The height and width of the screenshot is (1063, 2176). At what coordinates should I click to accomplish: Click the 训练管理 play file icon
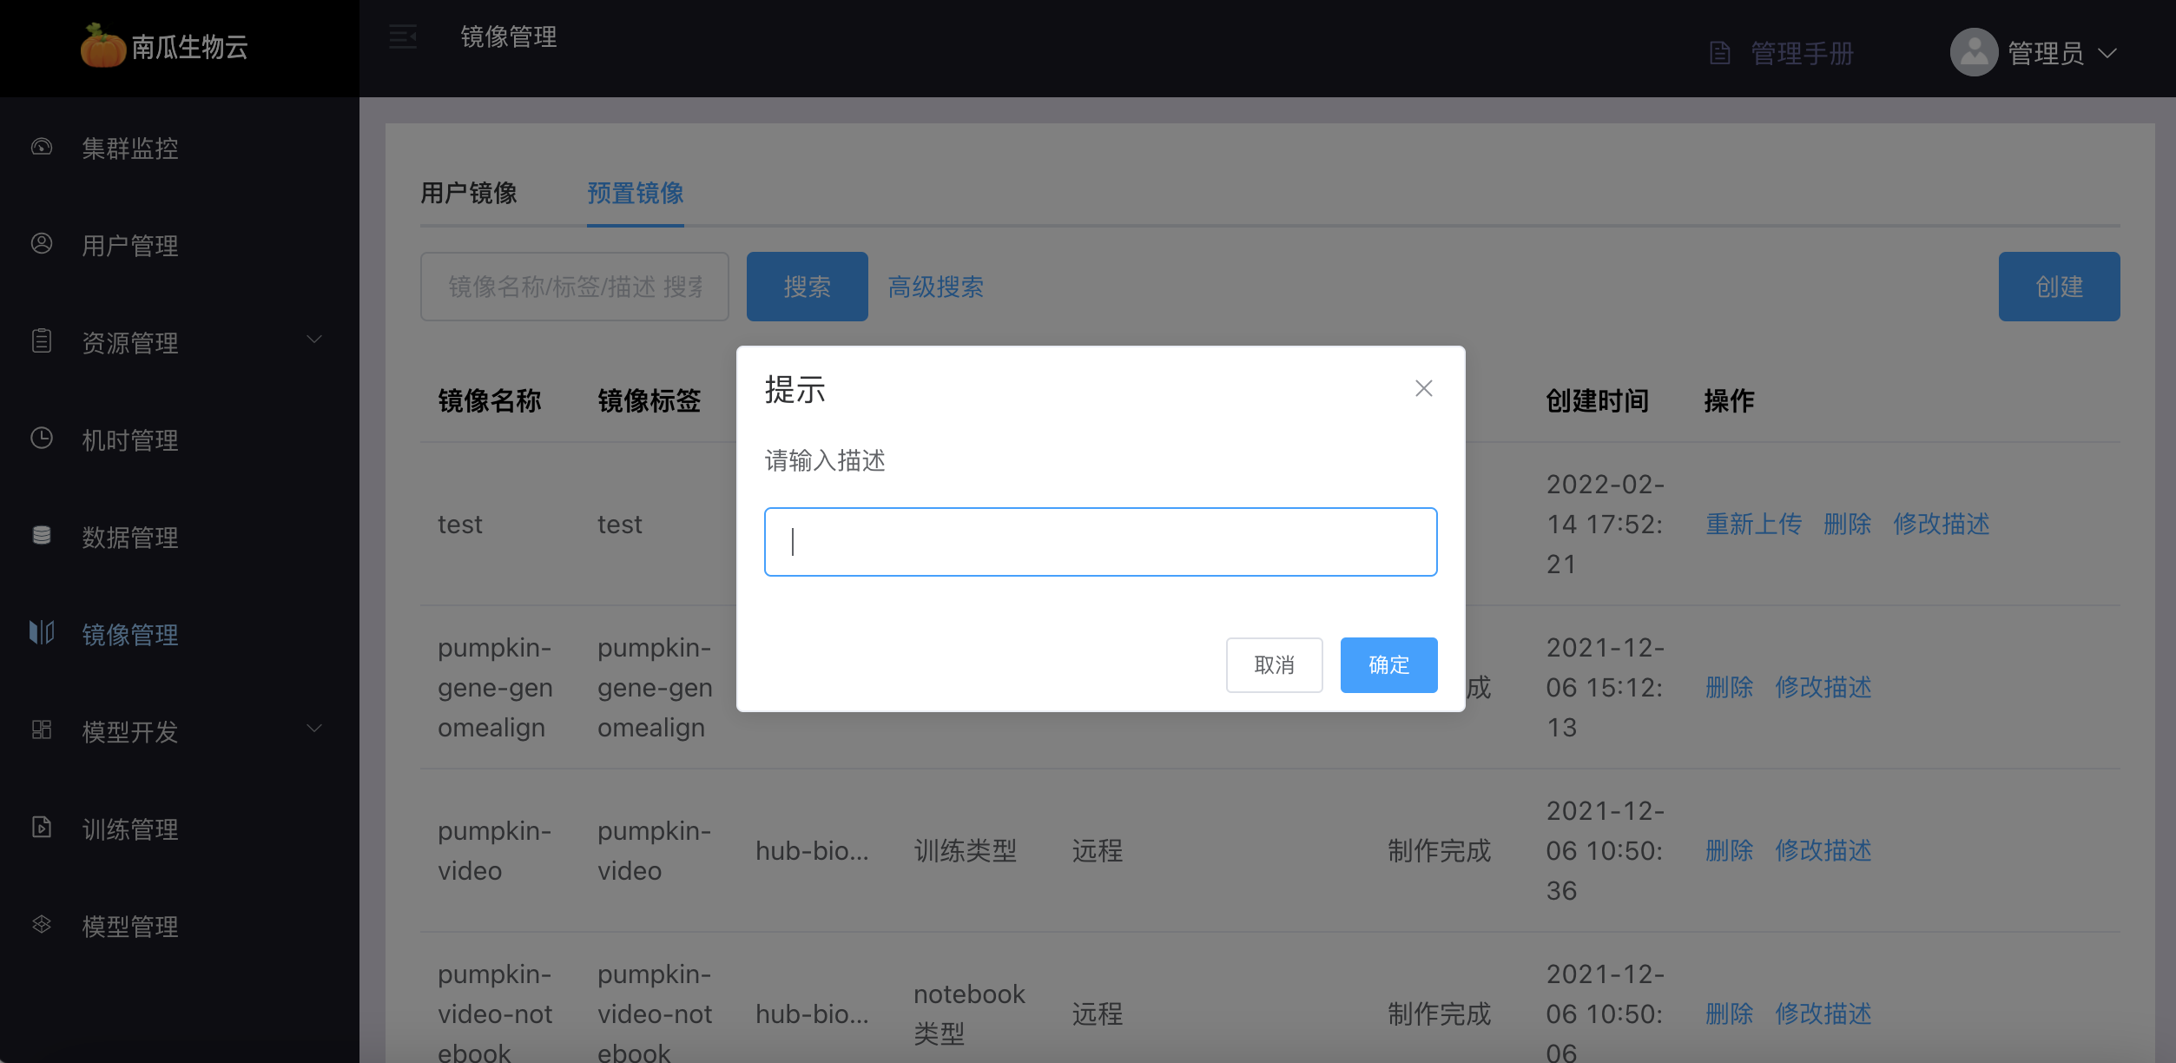[42, 828]
